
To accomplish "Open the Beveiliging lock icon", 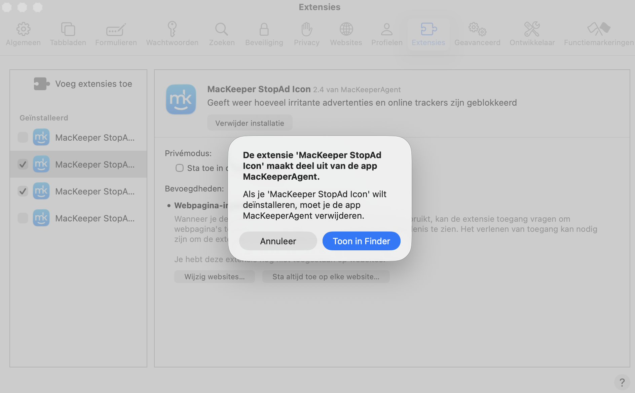I will (x=264, y=33).
